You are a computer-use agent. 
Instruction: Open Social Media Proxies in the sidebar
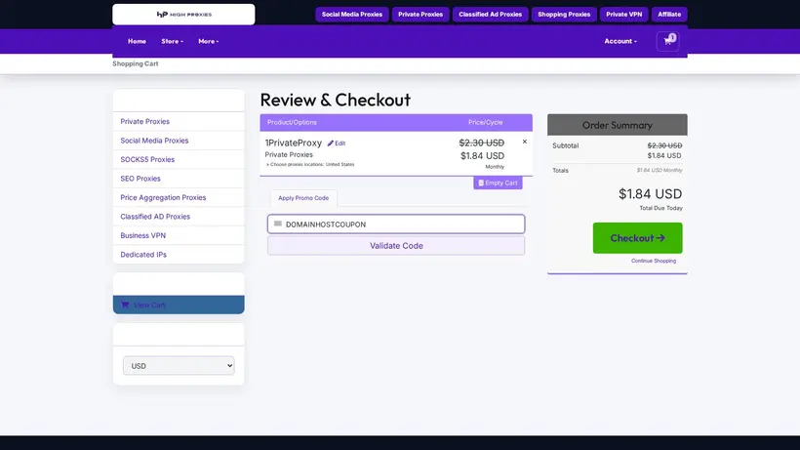[179, 141]
